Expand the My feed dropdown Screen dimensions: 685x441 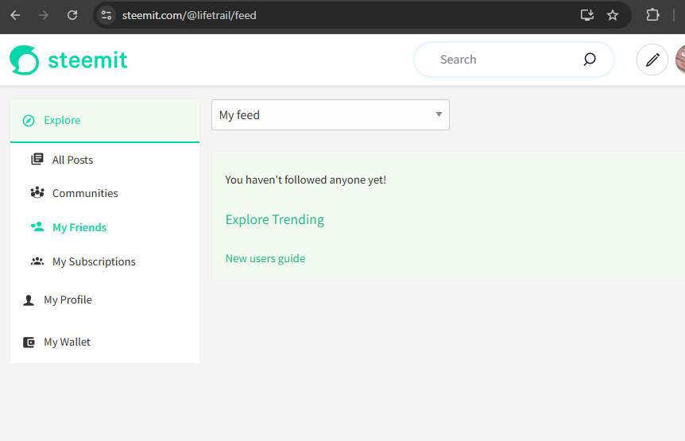tap(331, 115)
